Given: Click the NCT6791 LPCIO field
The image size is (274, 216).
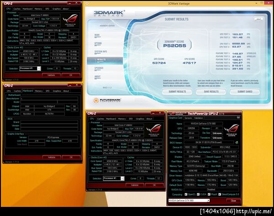Looking at the screenshot, I should click(x=49, y=114).
